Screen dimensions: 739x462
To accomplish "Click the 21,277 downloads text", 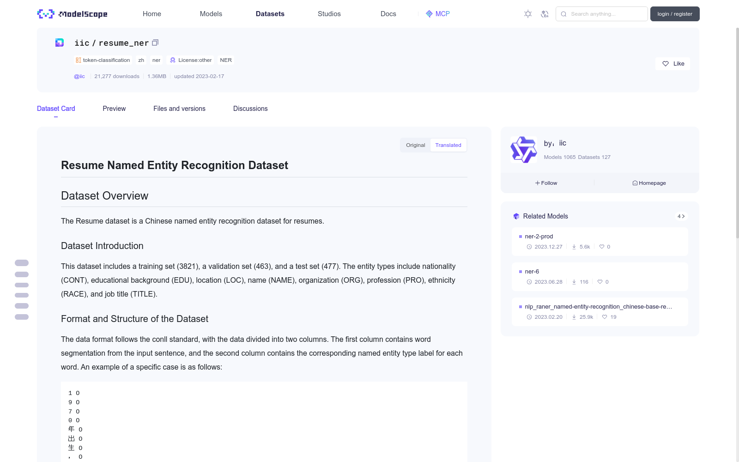I will (x=117, y=76).
